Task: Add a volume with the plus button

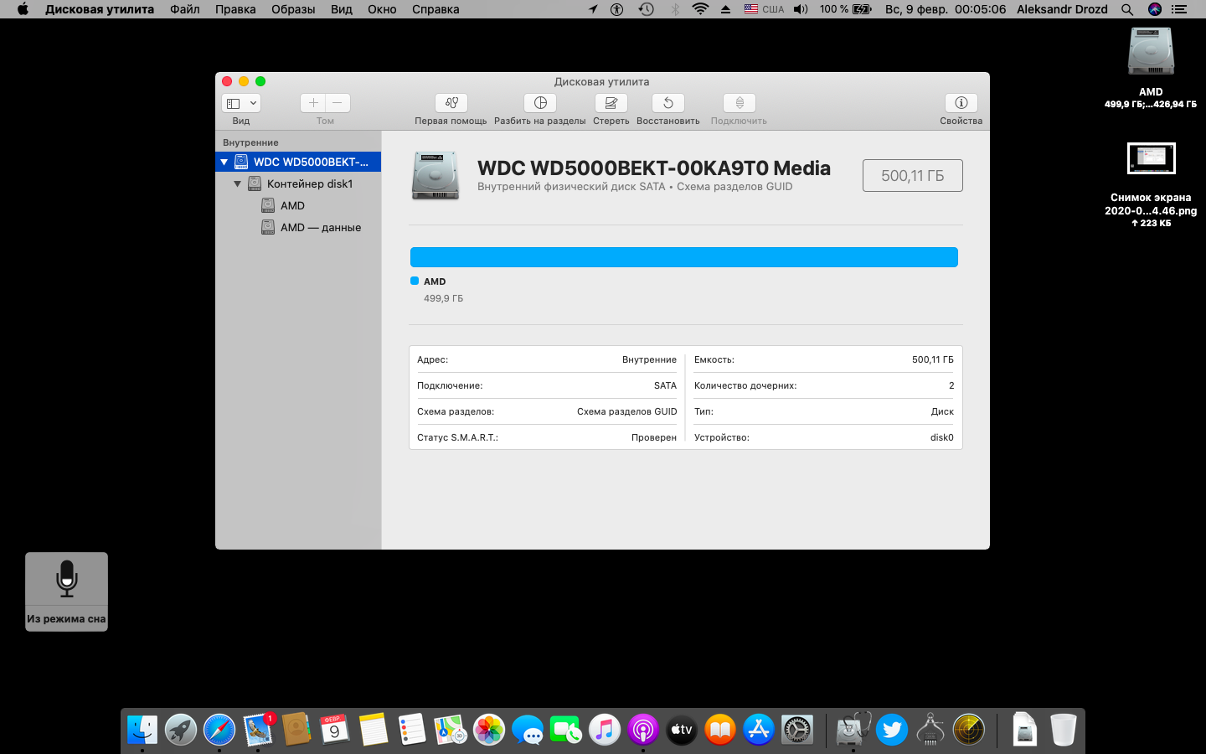Action: point(313,103)
